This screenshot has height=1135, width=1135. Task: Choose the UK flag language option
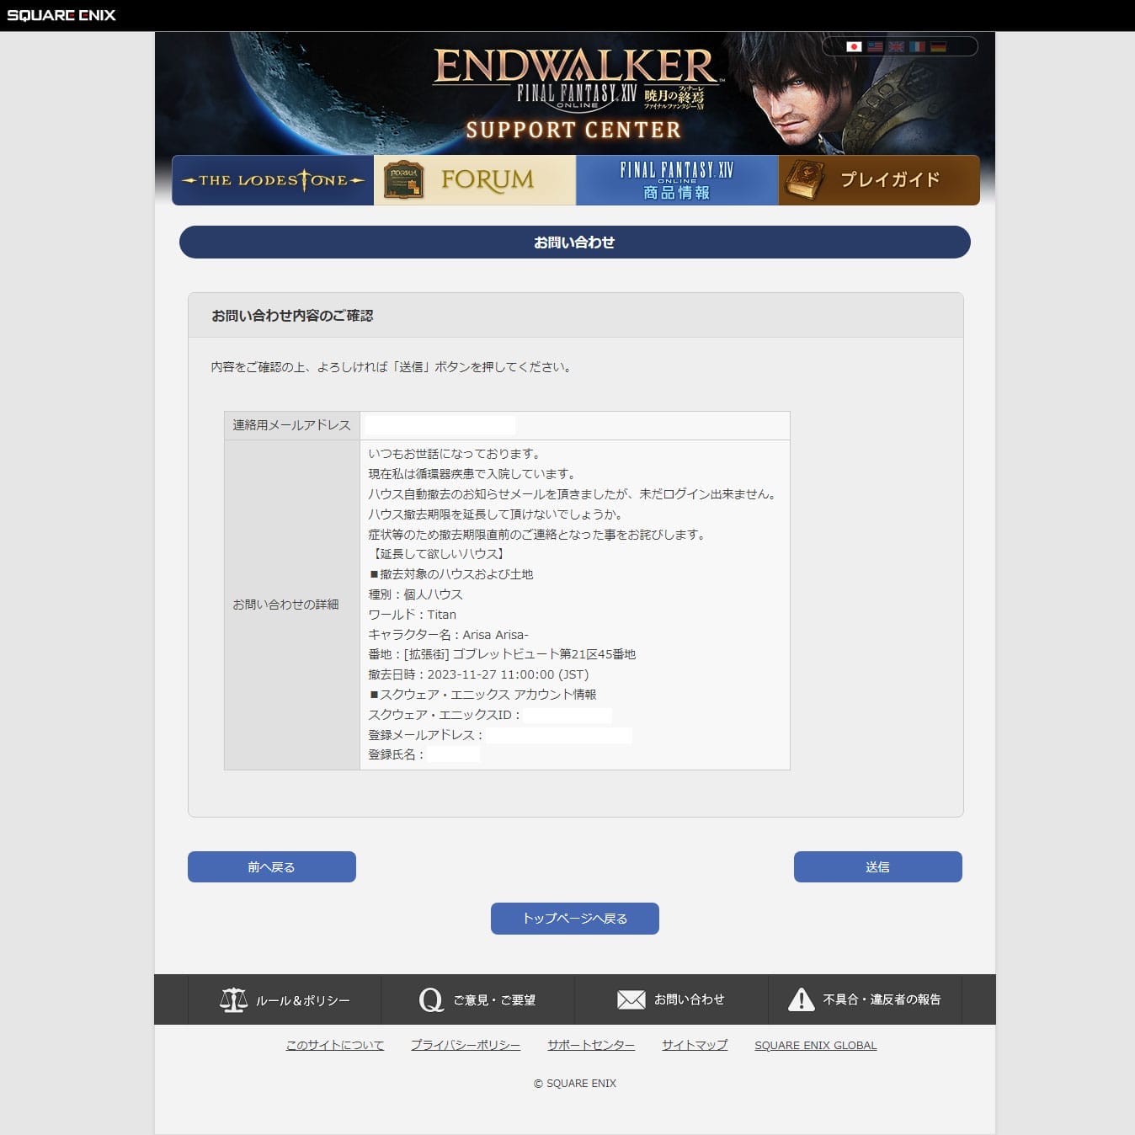tap(896, 47)
